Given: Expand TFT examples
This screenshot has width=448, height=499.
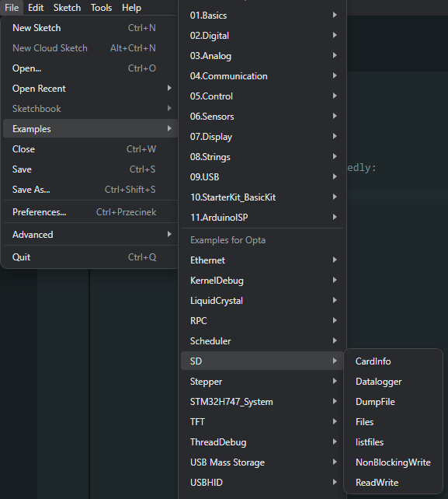Looking at the screenshot, I should 262,422.
